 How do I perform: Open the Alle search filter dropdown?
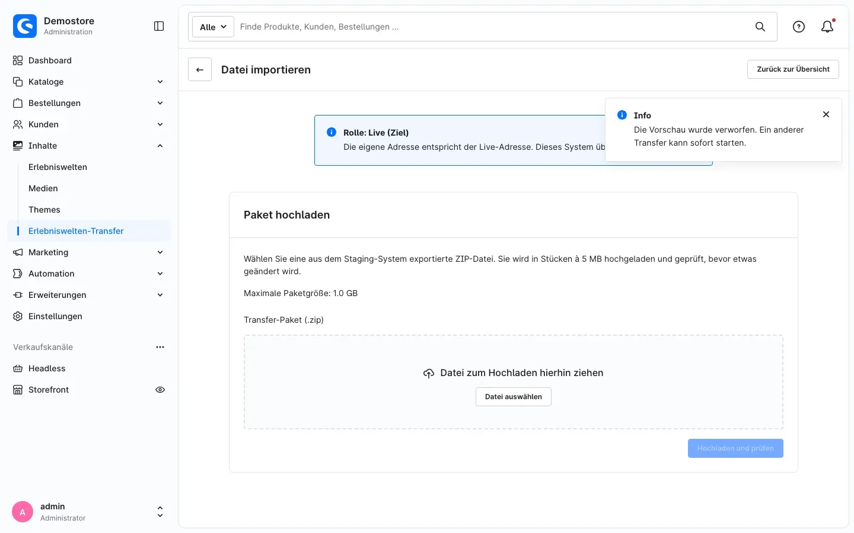[213, 27]
